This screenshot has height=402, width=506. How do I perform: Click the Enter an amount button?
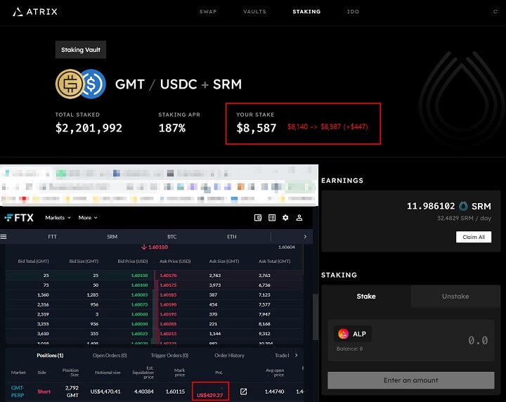(x=411, y=380)
